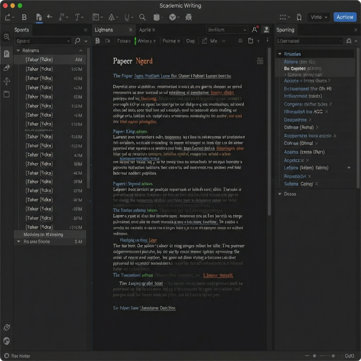The height and width of the screenshot is (361, 361).
Task: Click the Spraid search field in left panel
Action: [x=43, y=41]
